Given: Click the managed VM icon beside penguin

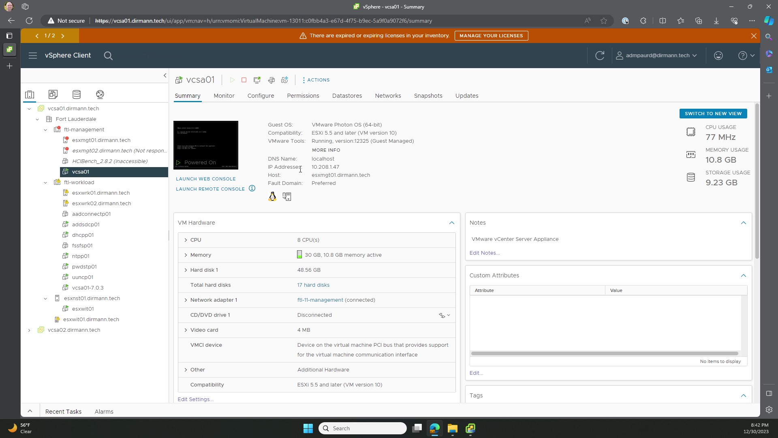Looking at the screenshot, I should (x=287, y=197).
